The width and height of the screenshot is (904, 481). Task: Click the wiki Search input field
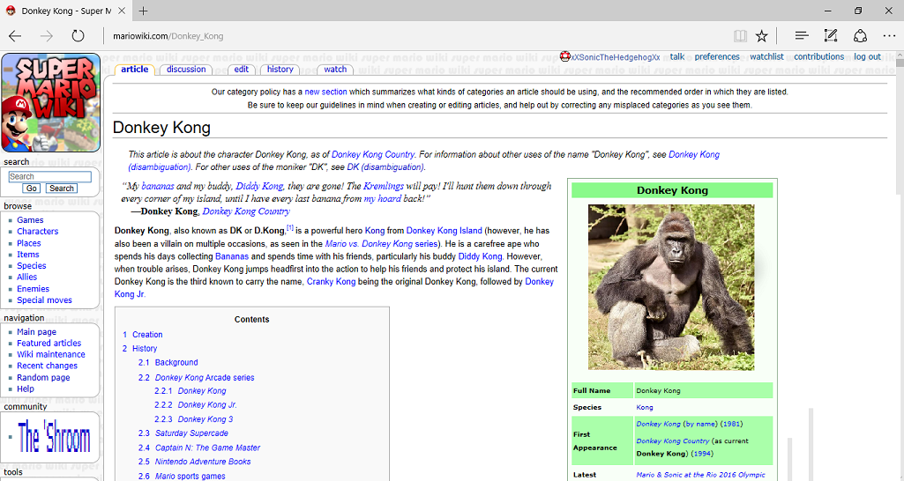(x=49, y=176)
